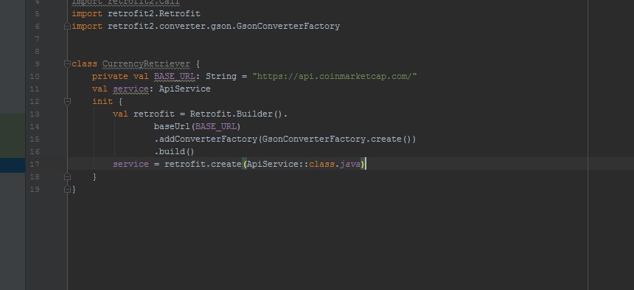
Task: Click .addConverterFactory on line 15
Action: 206,139
